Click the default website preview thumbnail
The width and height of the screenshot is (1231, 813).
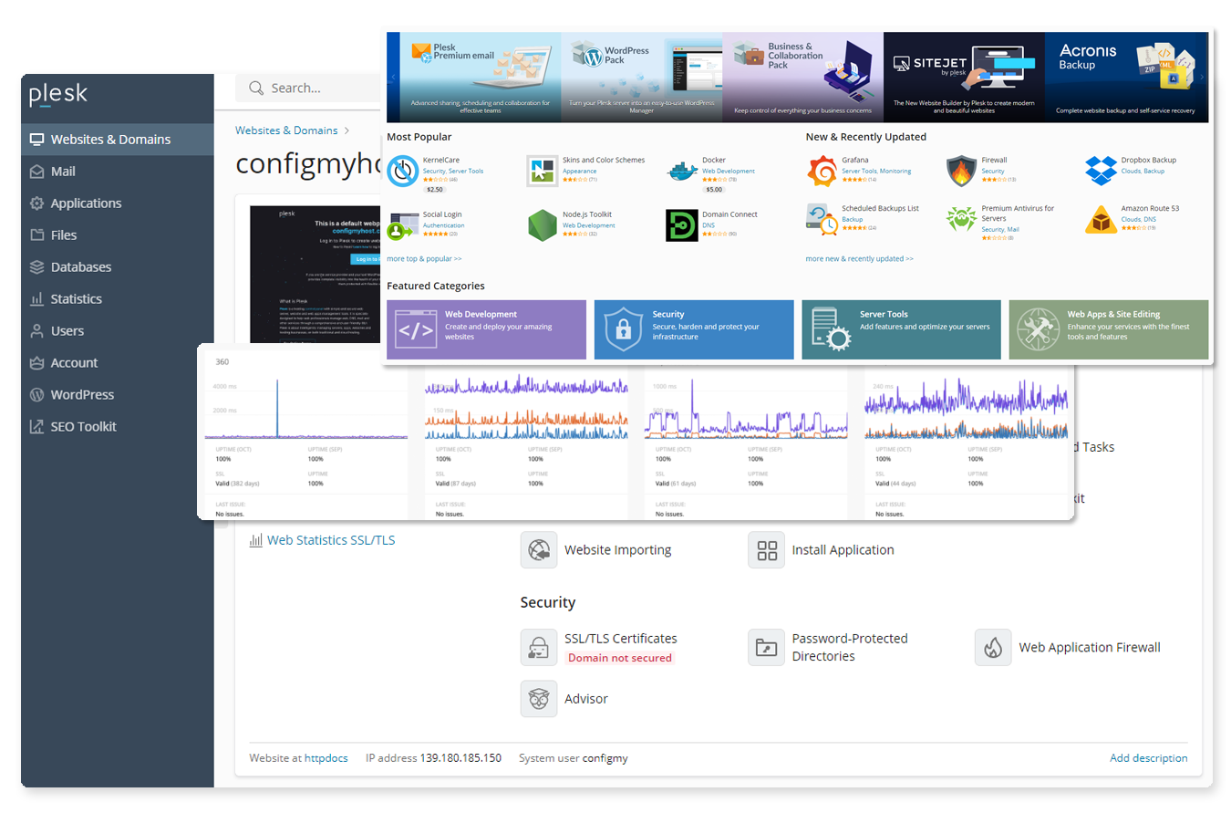[x=316, y=274]
